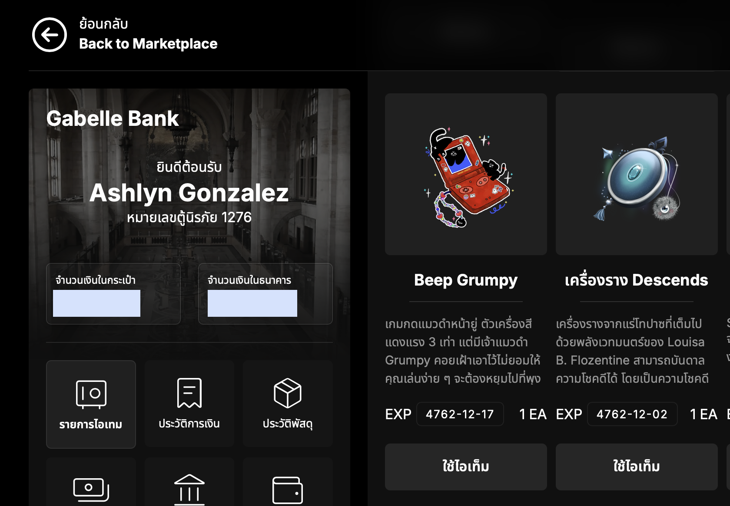Viewport: 730px width, 506px height.
Task: Click the back arrow circle icon
Action: [50, 35]
